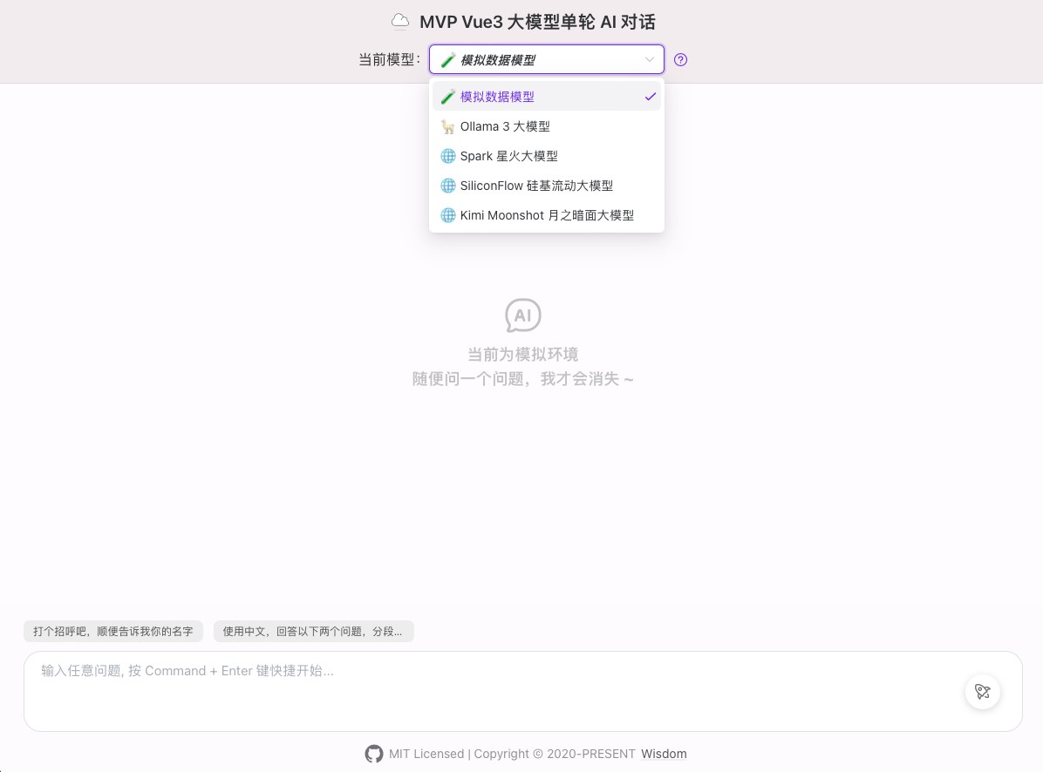Click the rocket send icon

pos(983,692)
